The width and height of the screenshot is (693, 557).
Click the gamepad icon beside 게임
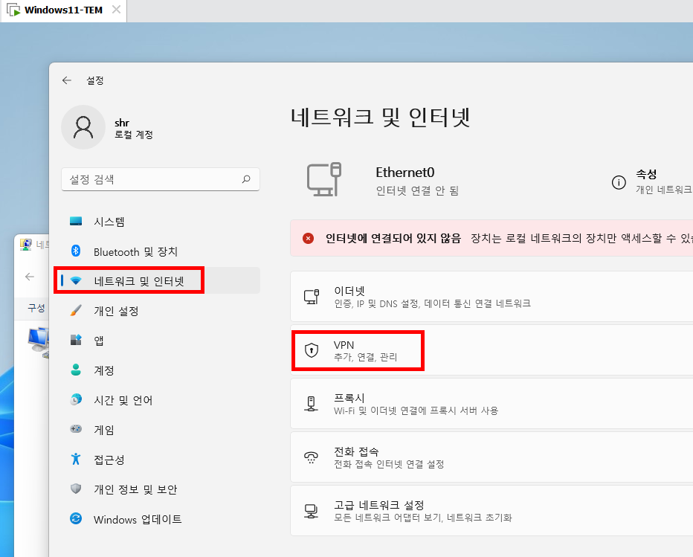tap(76, 429)
